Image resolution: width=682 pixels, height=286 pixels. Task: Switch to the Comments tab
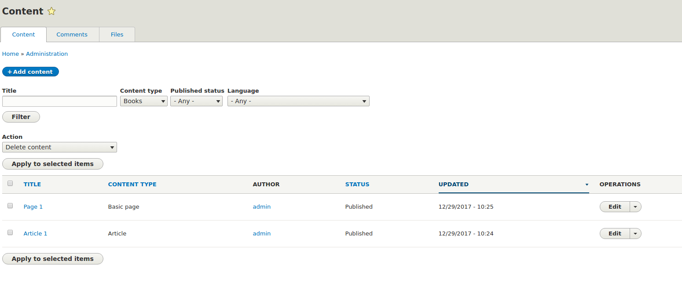[x=72, y=35]
